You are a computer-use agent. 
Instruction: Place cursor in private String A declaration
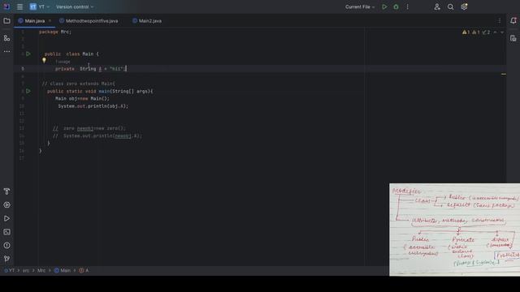pyautogui.click(x=91, y=69)
